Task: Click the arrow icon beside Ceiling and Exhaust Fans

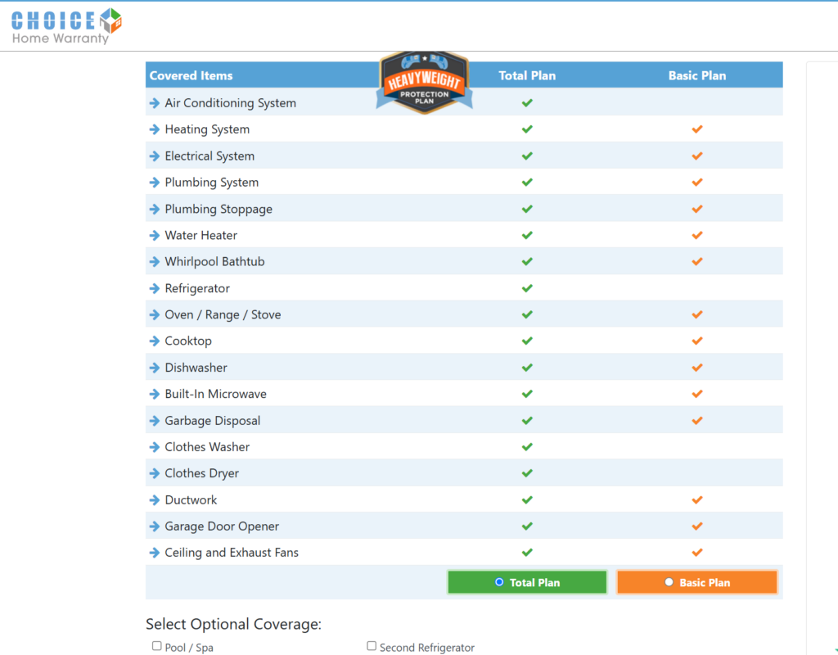Action: (155, 553)
